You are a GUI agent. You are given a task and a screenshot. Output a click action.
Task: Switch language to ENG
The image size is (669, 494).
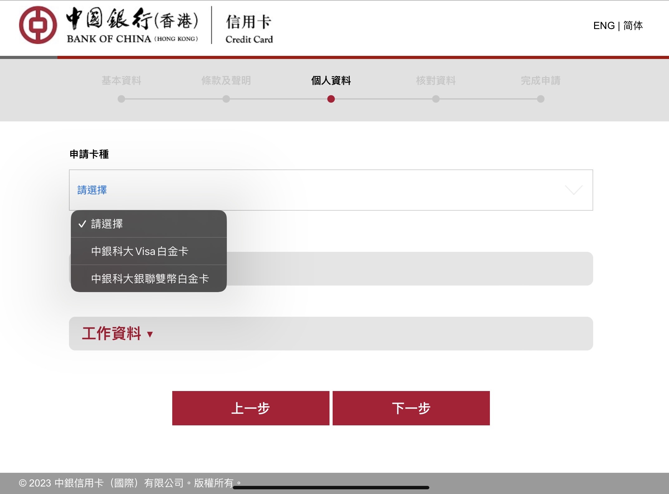(x=604, y=26)
